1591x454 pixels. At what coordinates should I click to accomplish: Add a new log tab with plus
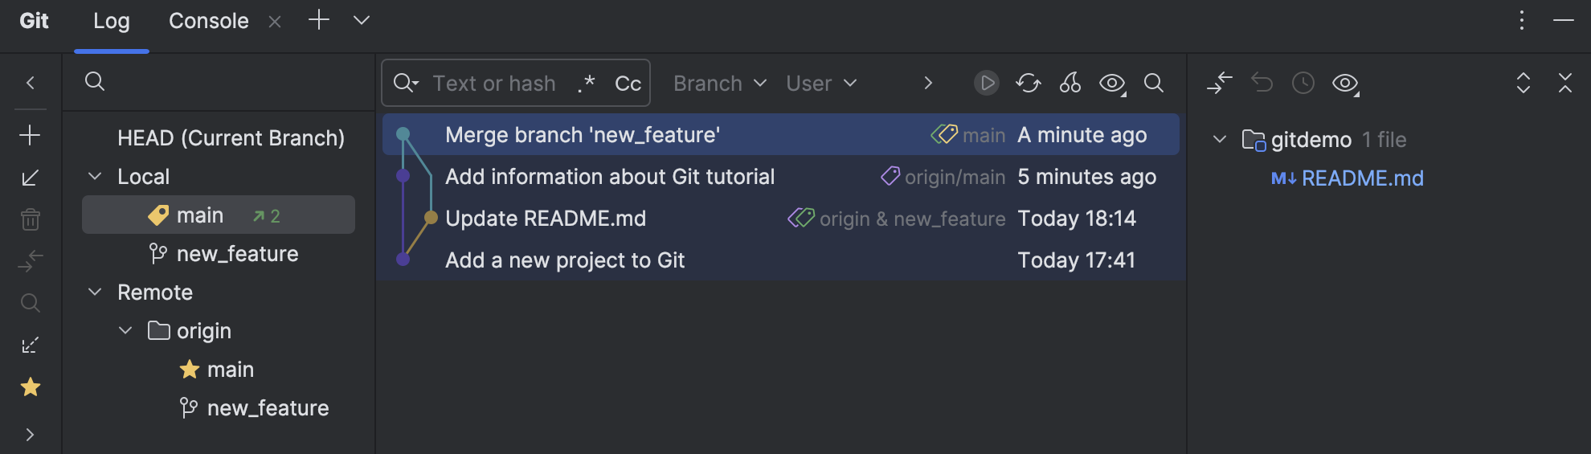pyautogui.click(x=319, y=20)
